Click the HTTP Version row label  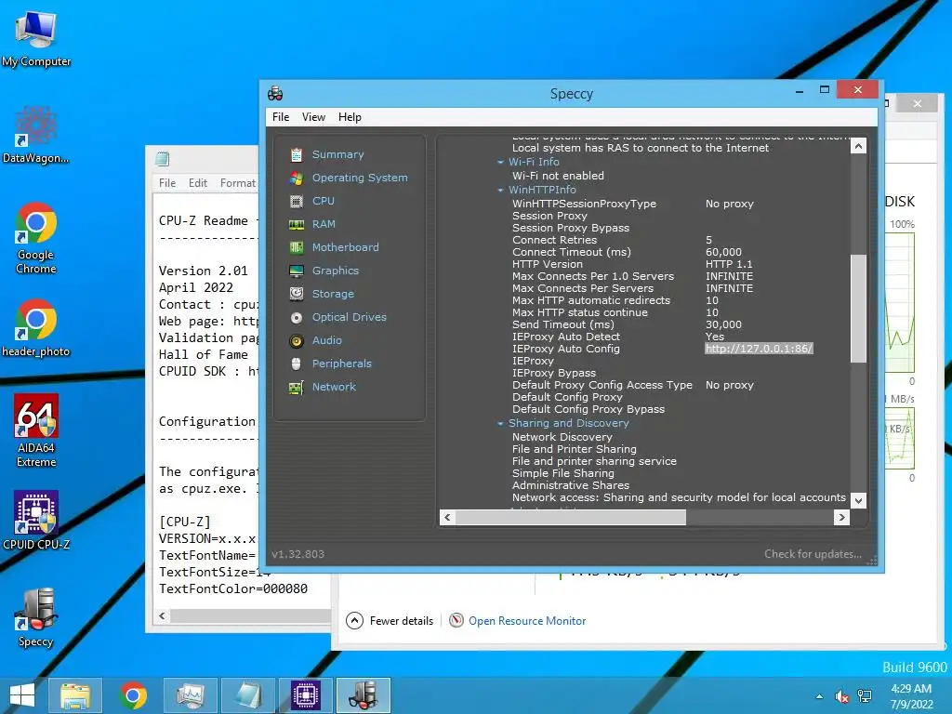pyautogui.click(x=547, y=264)
